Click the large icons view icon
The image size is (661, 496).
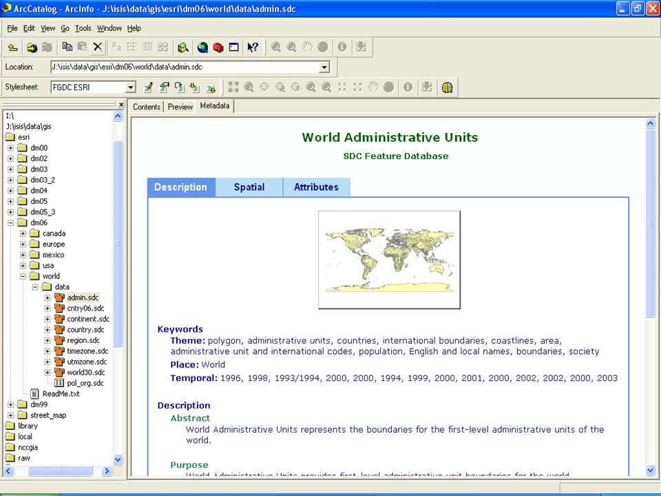point(117,48)
